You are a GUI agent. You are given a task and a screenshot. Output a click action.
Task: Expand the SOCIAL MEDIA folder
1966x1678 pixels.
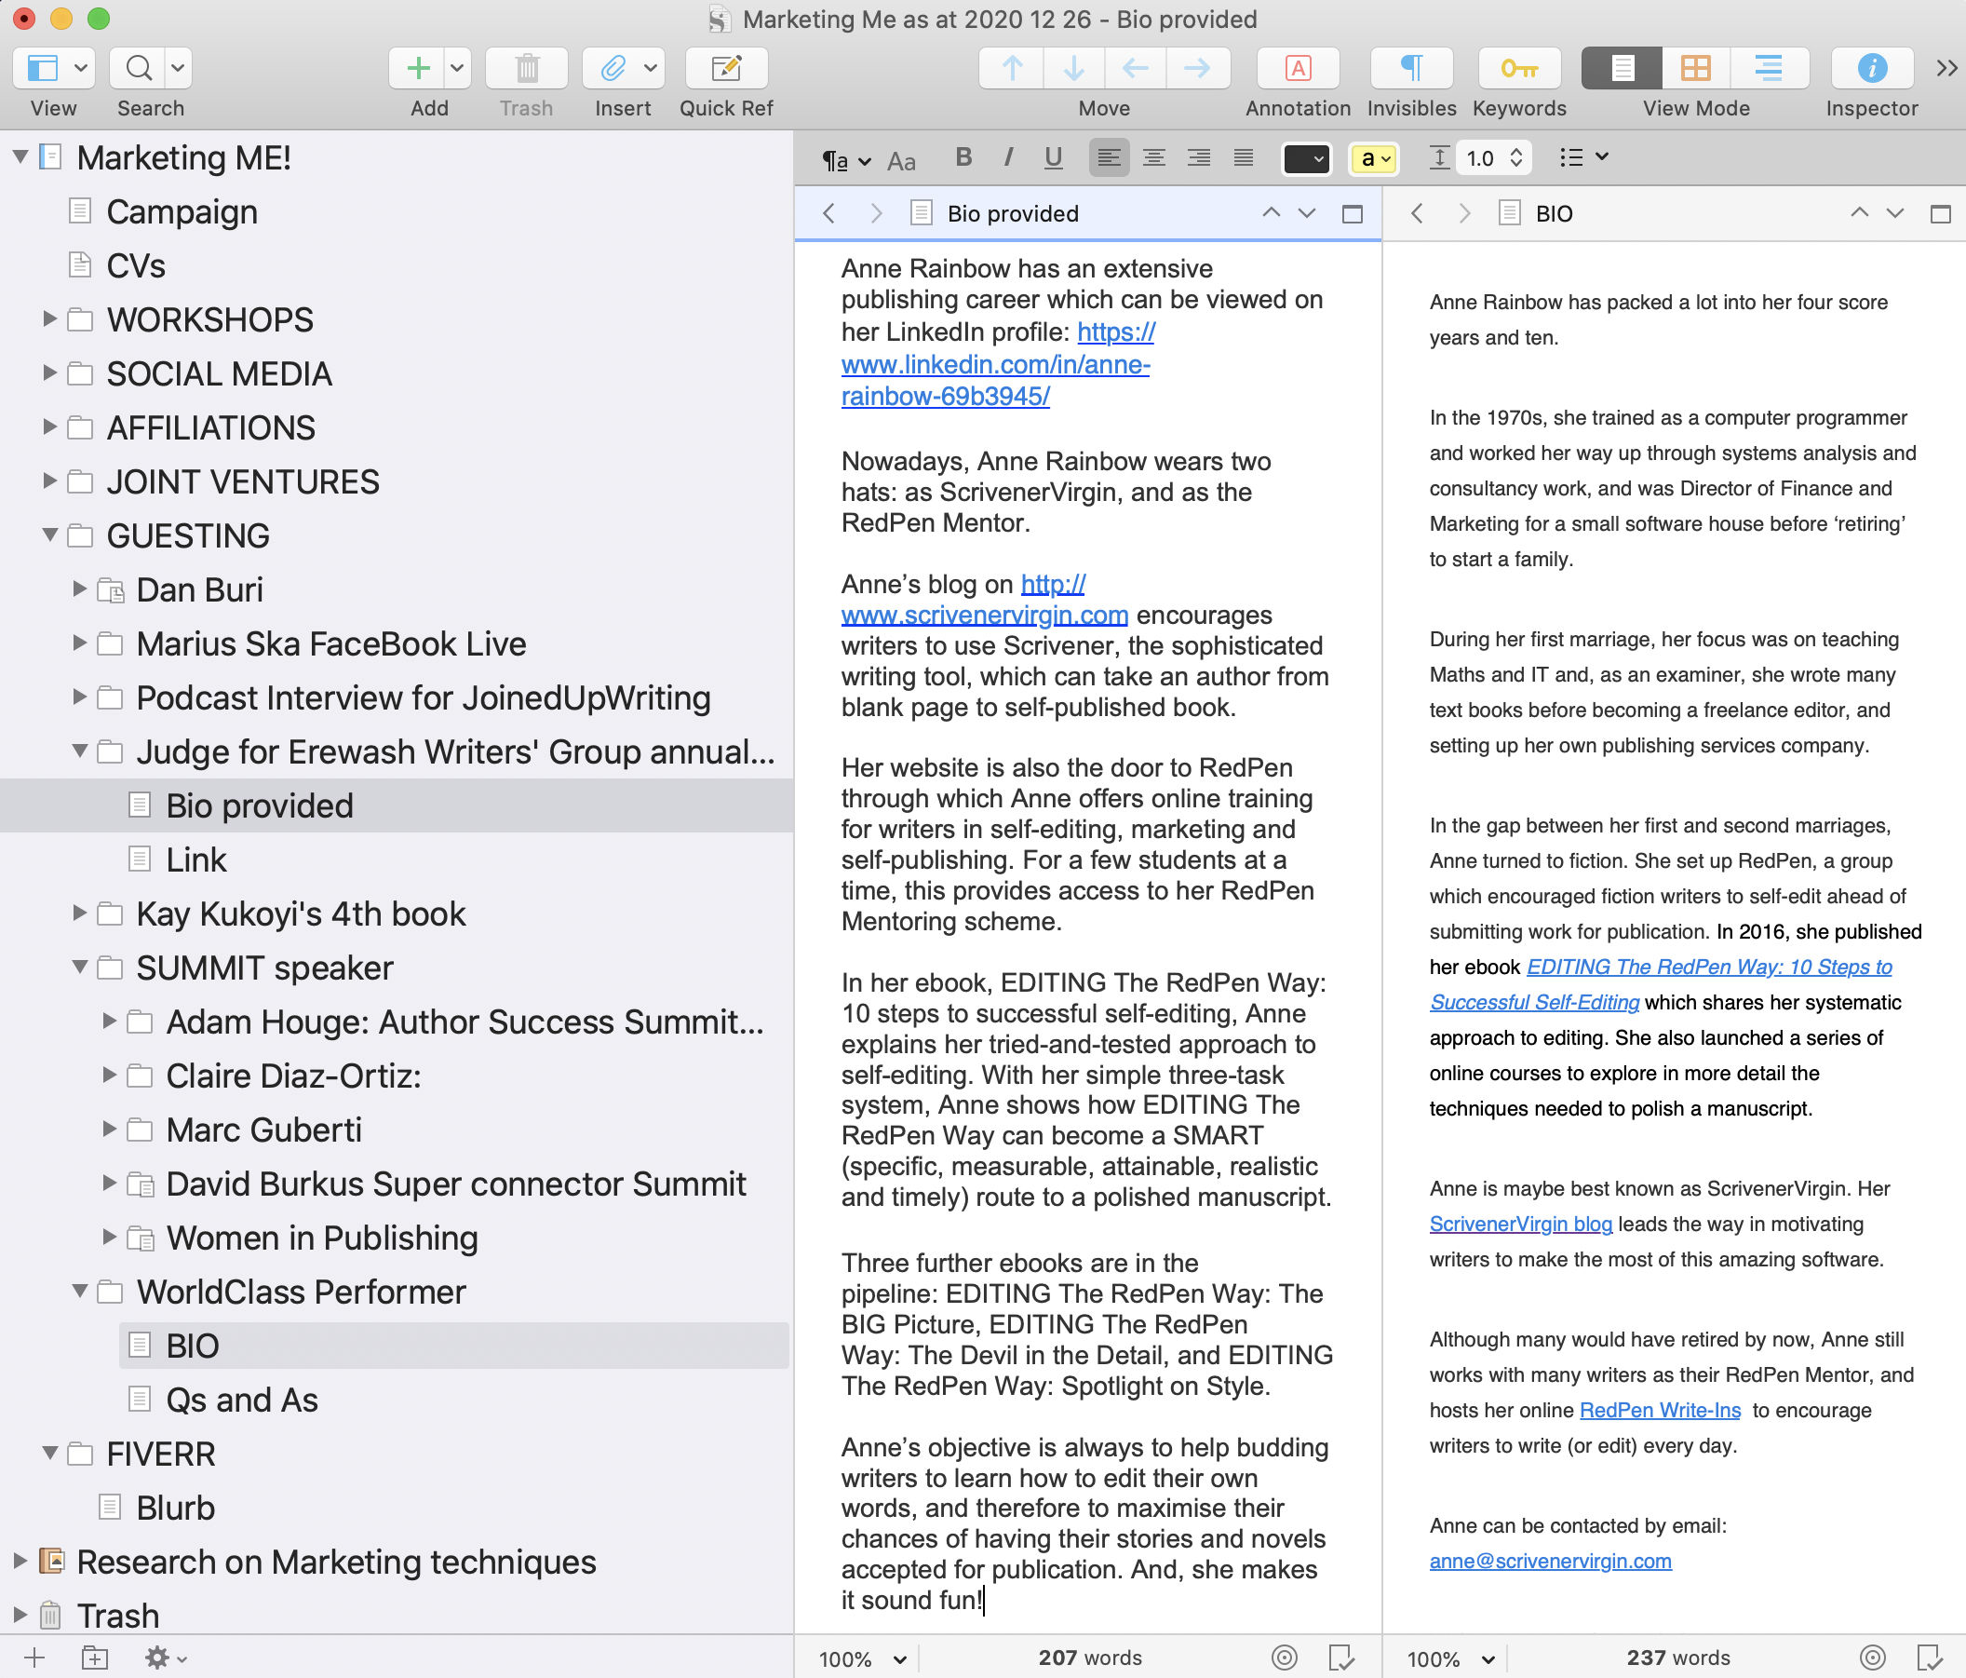tap(50, 373)
